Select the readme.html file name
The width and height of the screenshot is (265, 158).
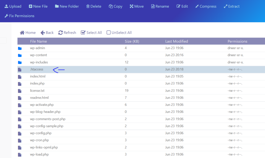click(39, 98)
